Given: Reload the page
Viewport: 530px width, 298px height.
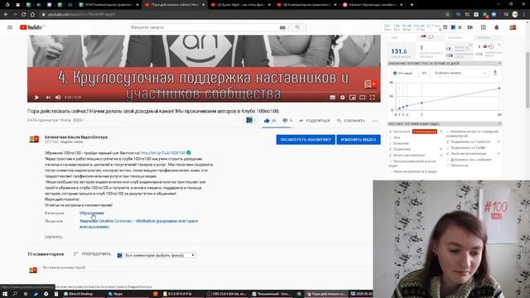Looking at the screenshot, I should 24,15.
